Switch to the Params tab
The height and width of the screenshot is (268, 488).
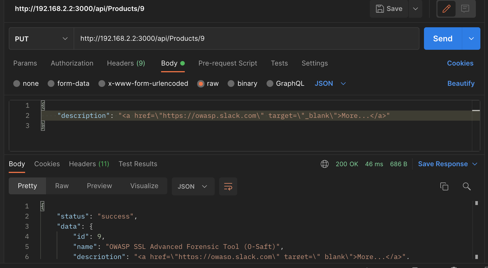pos(25,63)
